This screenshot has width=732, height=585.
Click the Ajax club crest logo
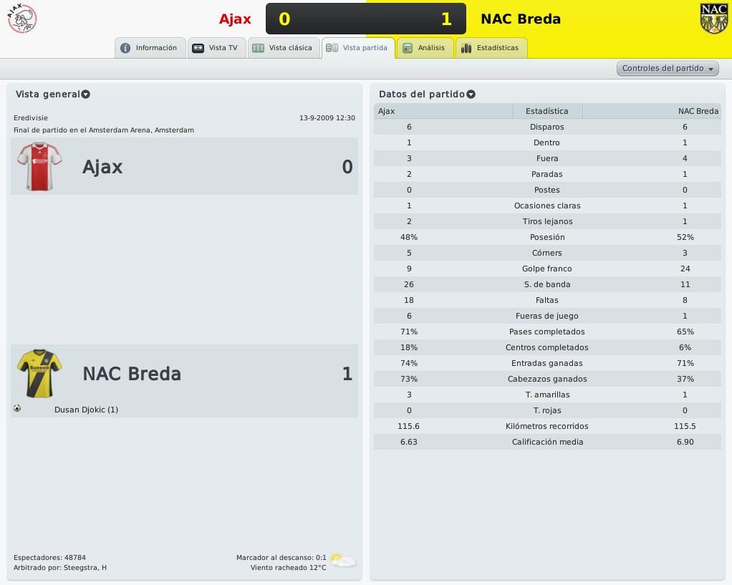click(x=22, y=18)
